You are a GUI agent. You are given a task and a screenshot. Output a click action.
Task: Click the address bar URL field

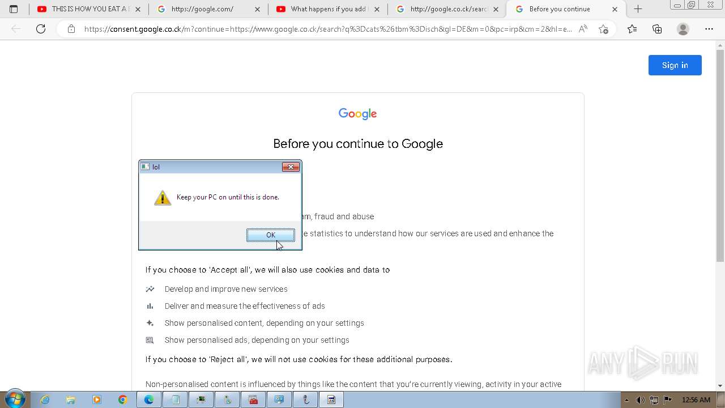point(328,29)
